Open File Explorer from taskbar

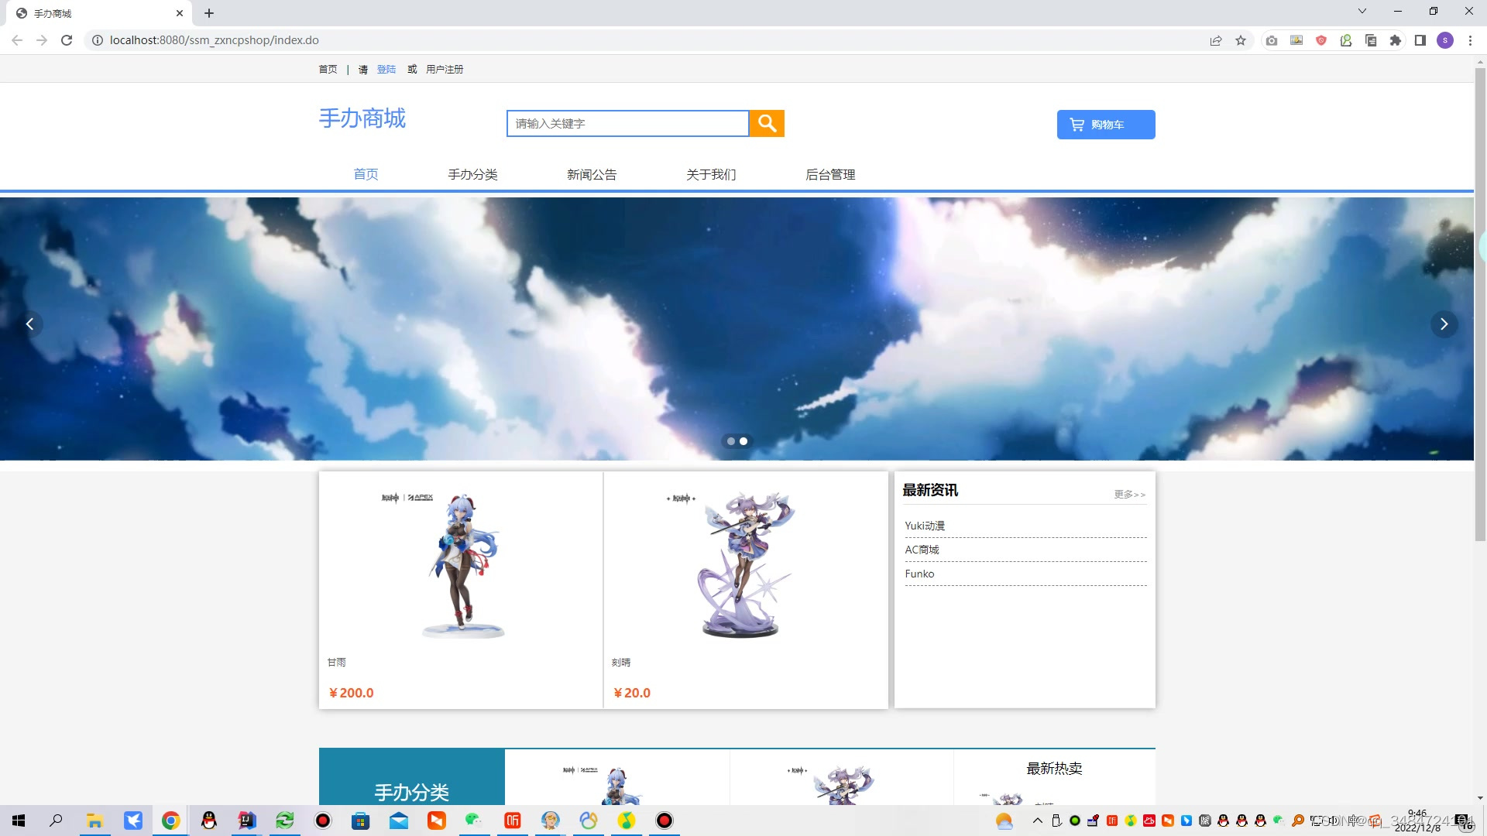pyautogui.click(x=94, y=821)
